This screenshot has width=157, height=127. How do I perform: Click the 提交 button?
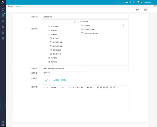(x=145, y=10)
